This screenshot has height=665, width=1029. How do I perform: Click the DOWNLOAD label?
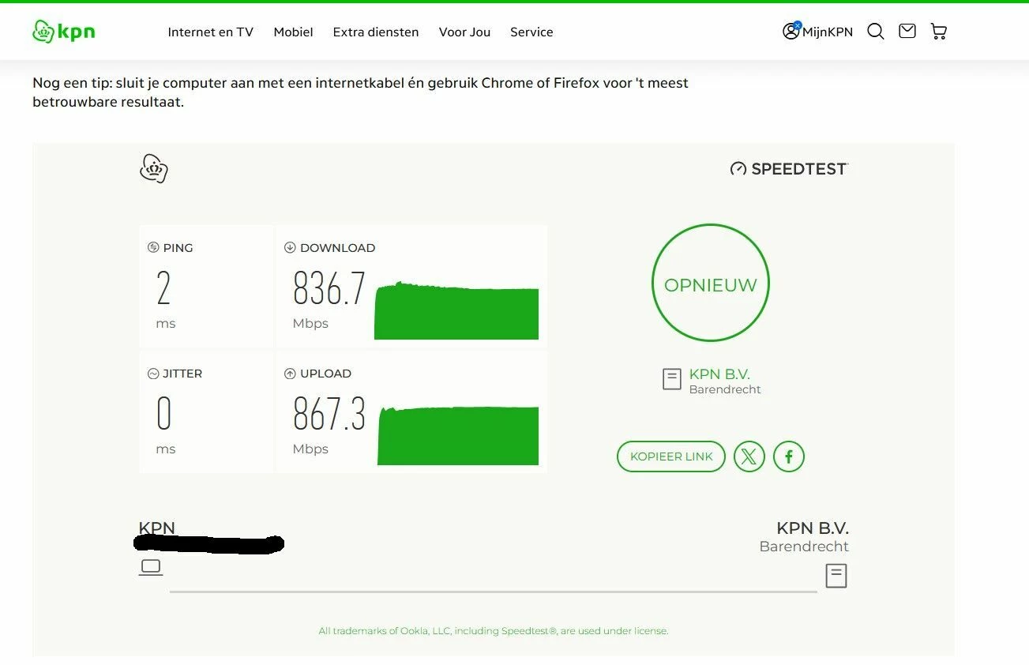pos(338,248)
